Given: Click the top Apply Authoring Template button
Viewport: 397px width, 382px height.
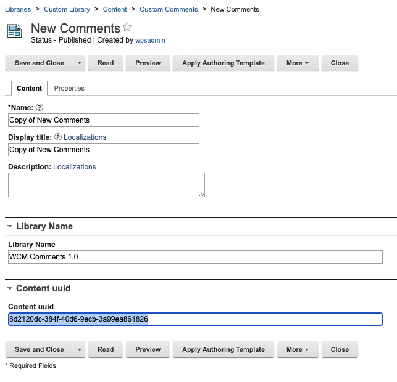Looking at the screenshot, I should [224, 63].
